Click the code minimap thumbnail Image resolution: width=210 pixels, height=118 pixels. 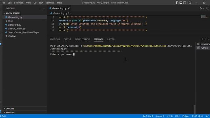tap(205, 17)
